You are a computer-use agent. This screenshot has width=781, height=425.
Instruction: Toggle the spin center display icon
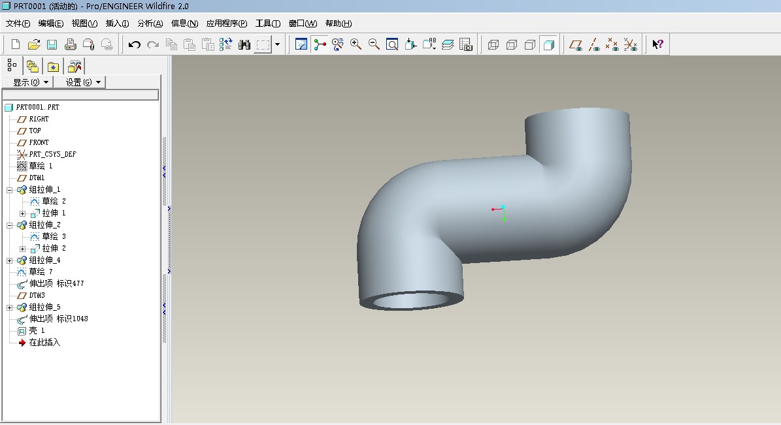[x=320, y=44]
